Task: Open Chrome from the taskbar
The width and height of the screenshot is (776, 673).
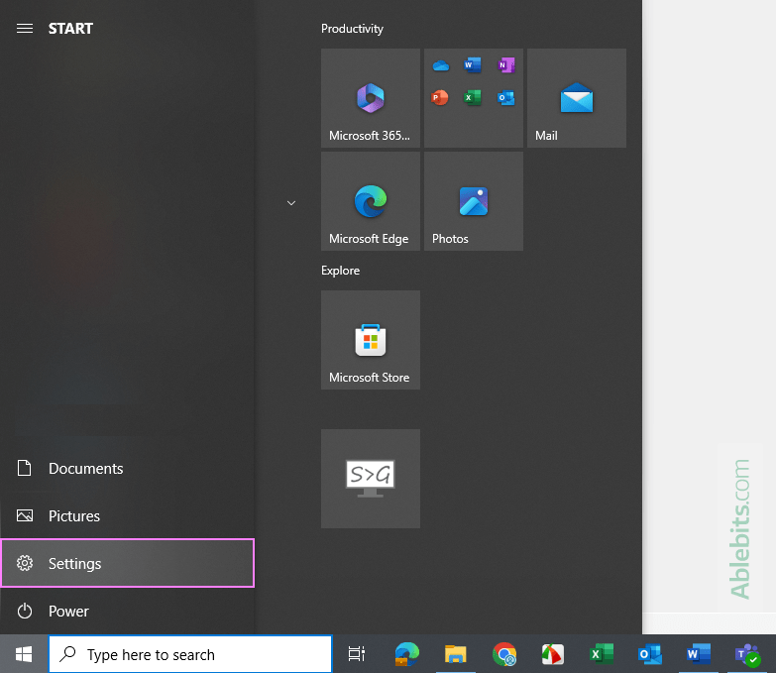Action: coord(504,654)
